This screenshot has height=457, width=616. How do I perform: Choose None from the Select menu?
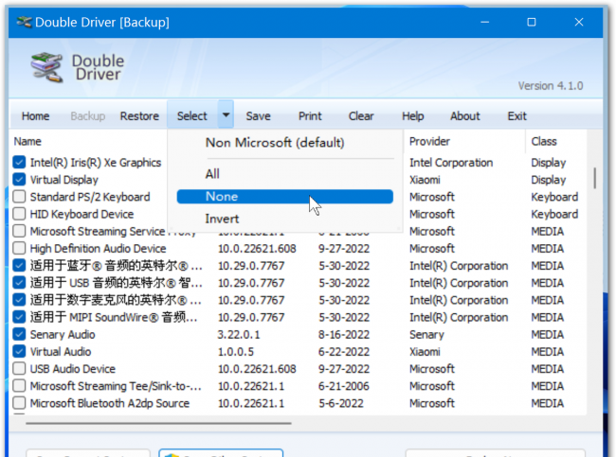coord(285,197)
